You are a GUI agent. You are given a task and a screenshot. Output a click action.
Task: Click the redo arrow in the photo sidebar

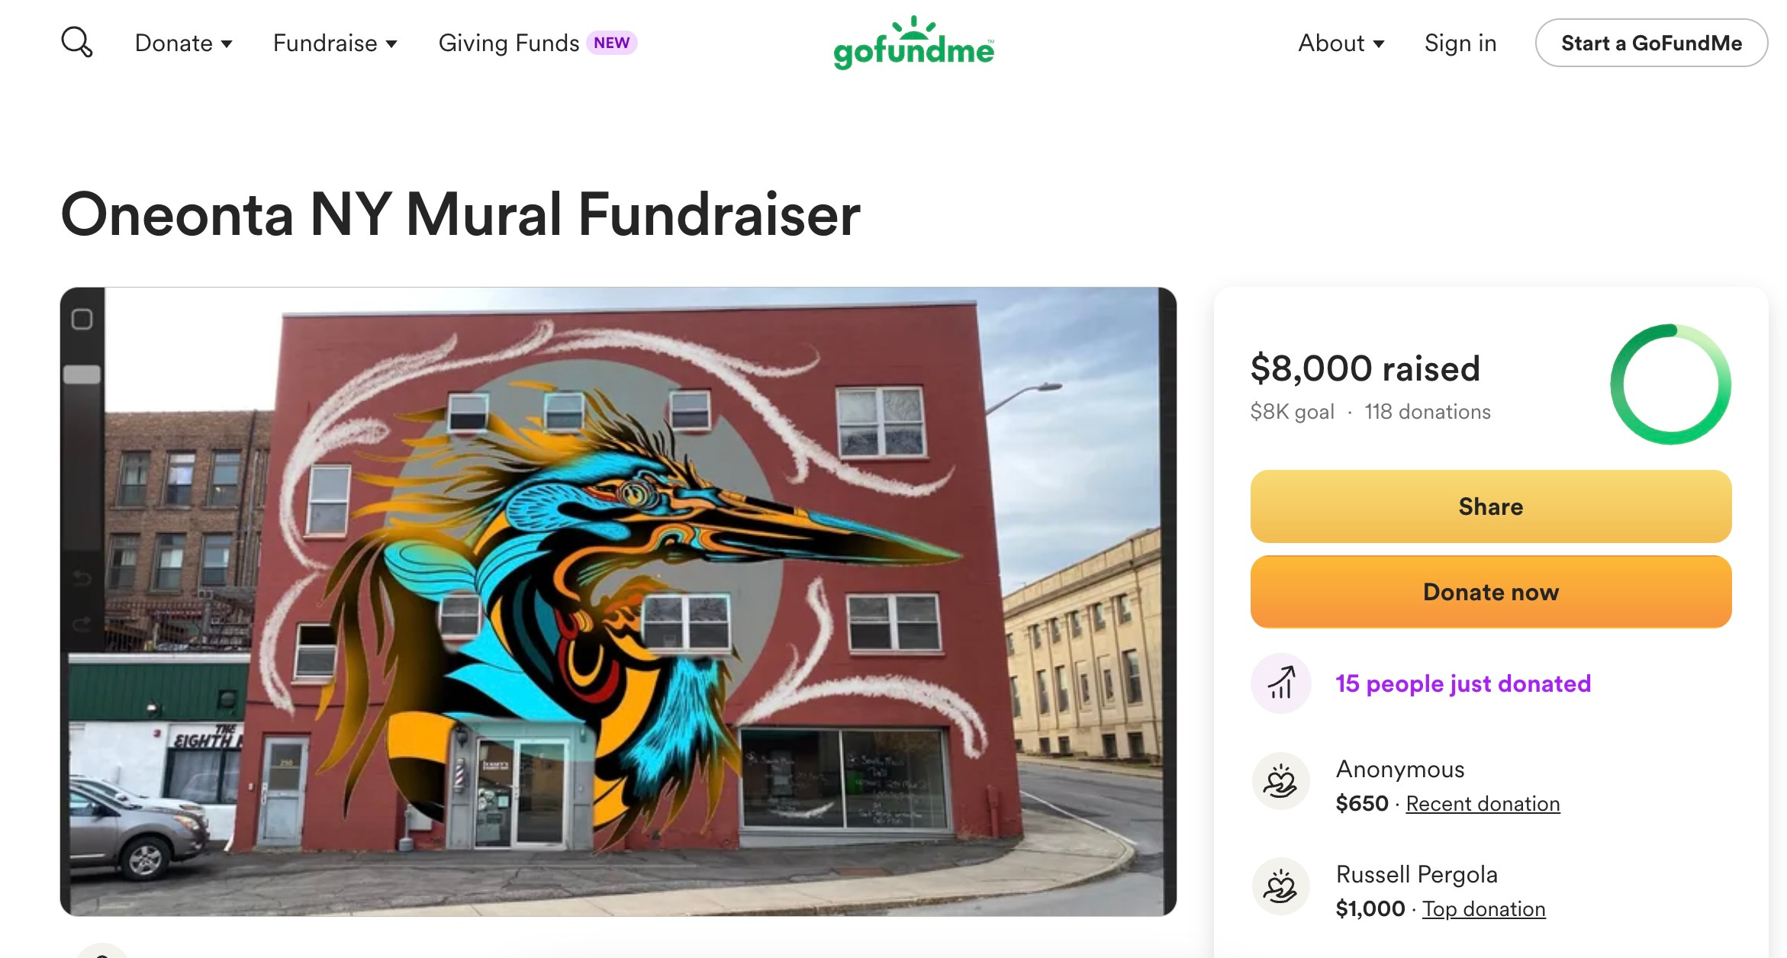82,625
